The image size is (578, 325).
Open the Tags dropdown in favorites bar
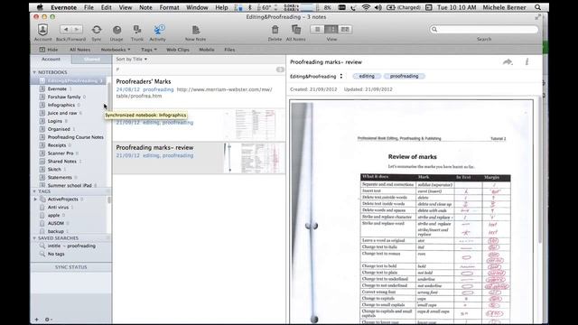click(148, 50)
